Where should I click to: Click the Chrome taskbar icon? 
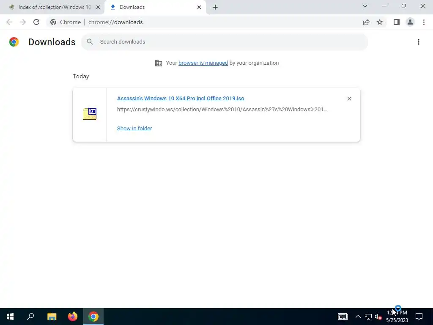(93, 317)
